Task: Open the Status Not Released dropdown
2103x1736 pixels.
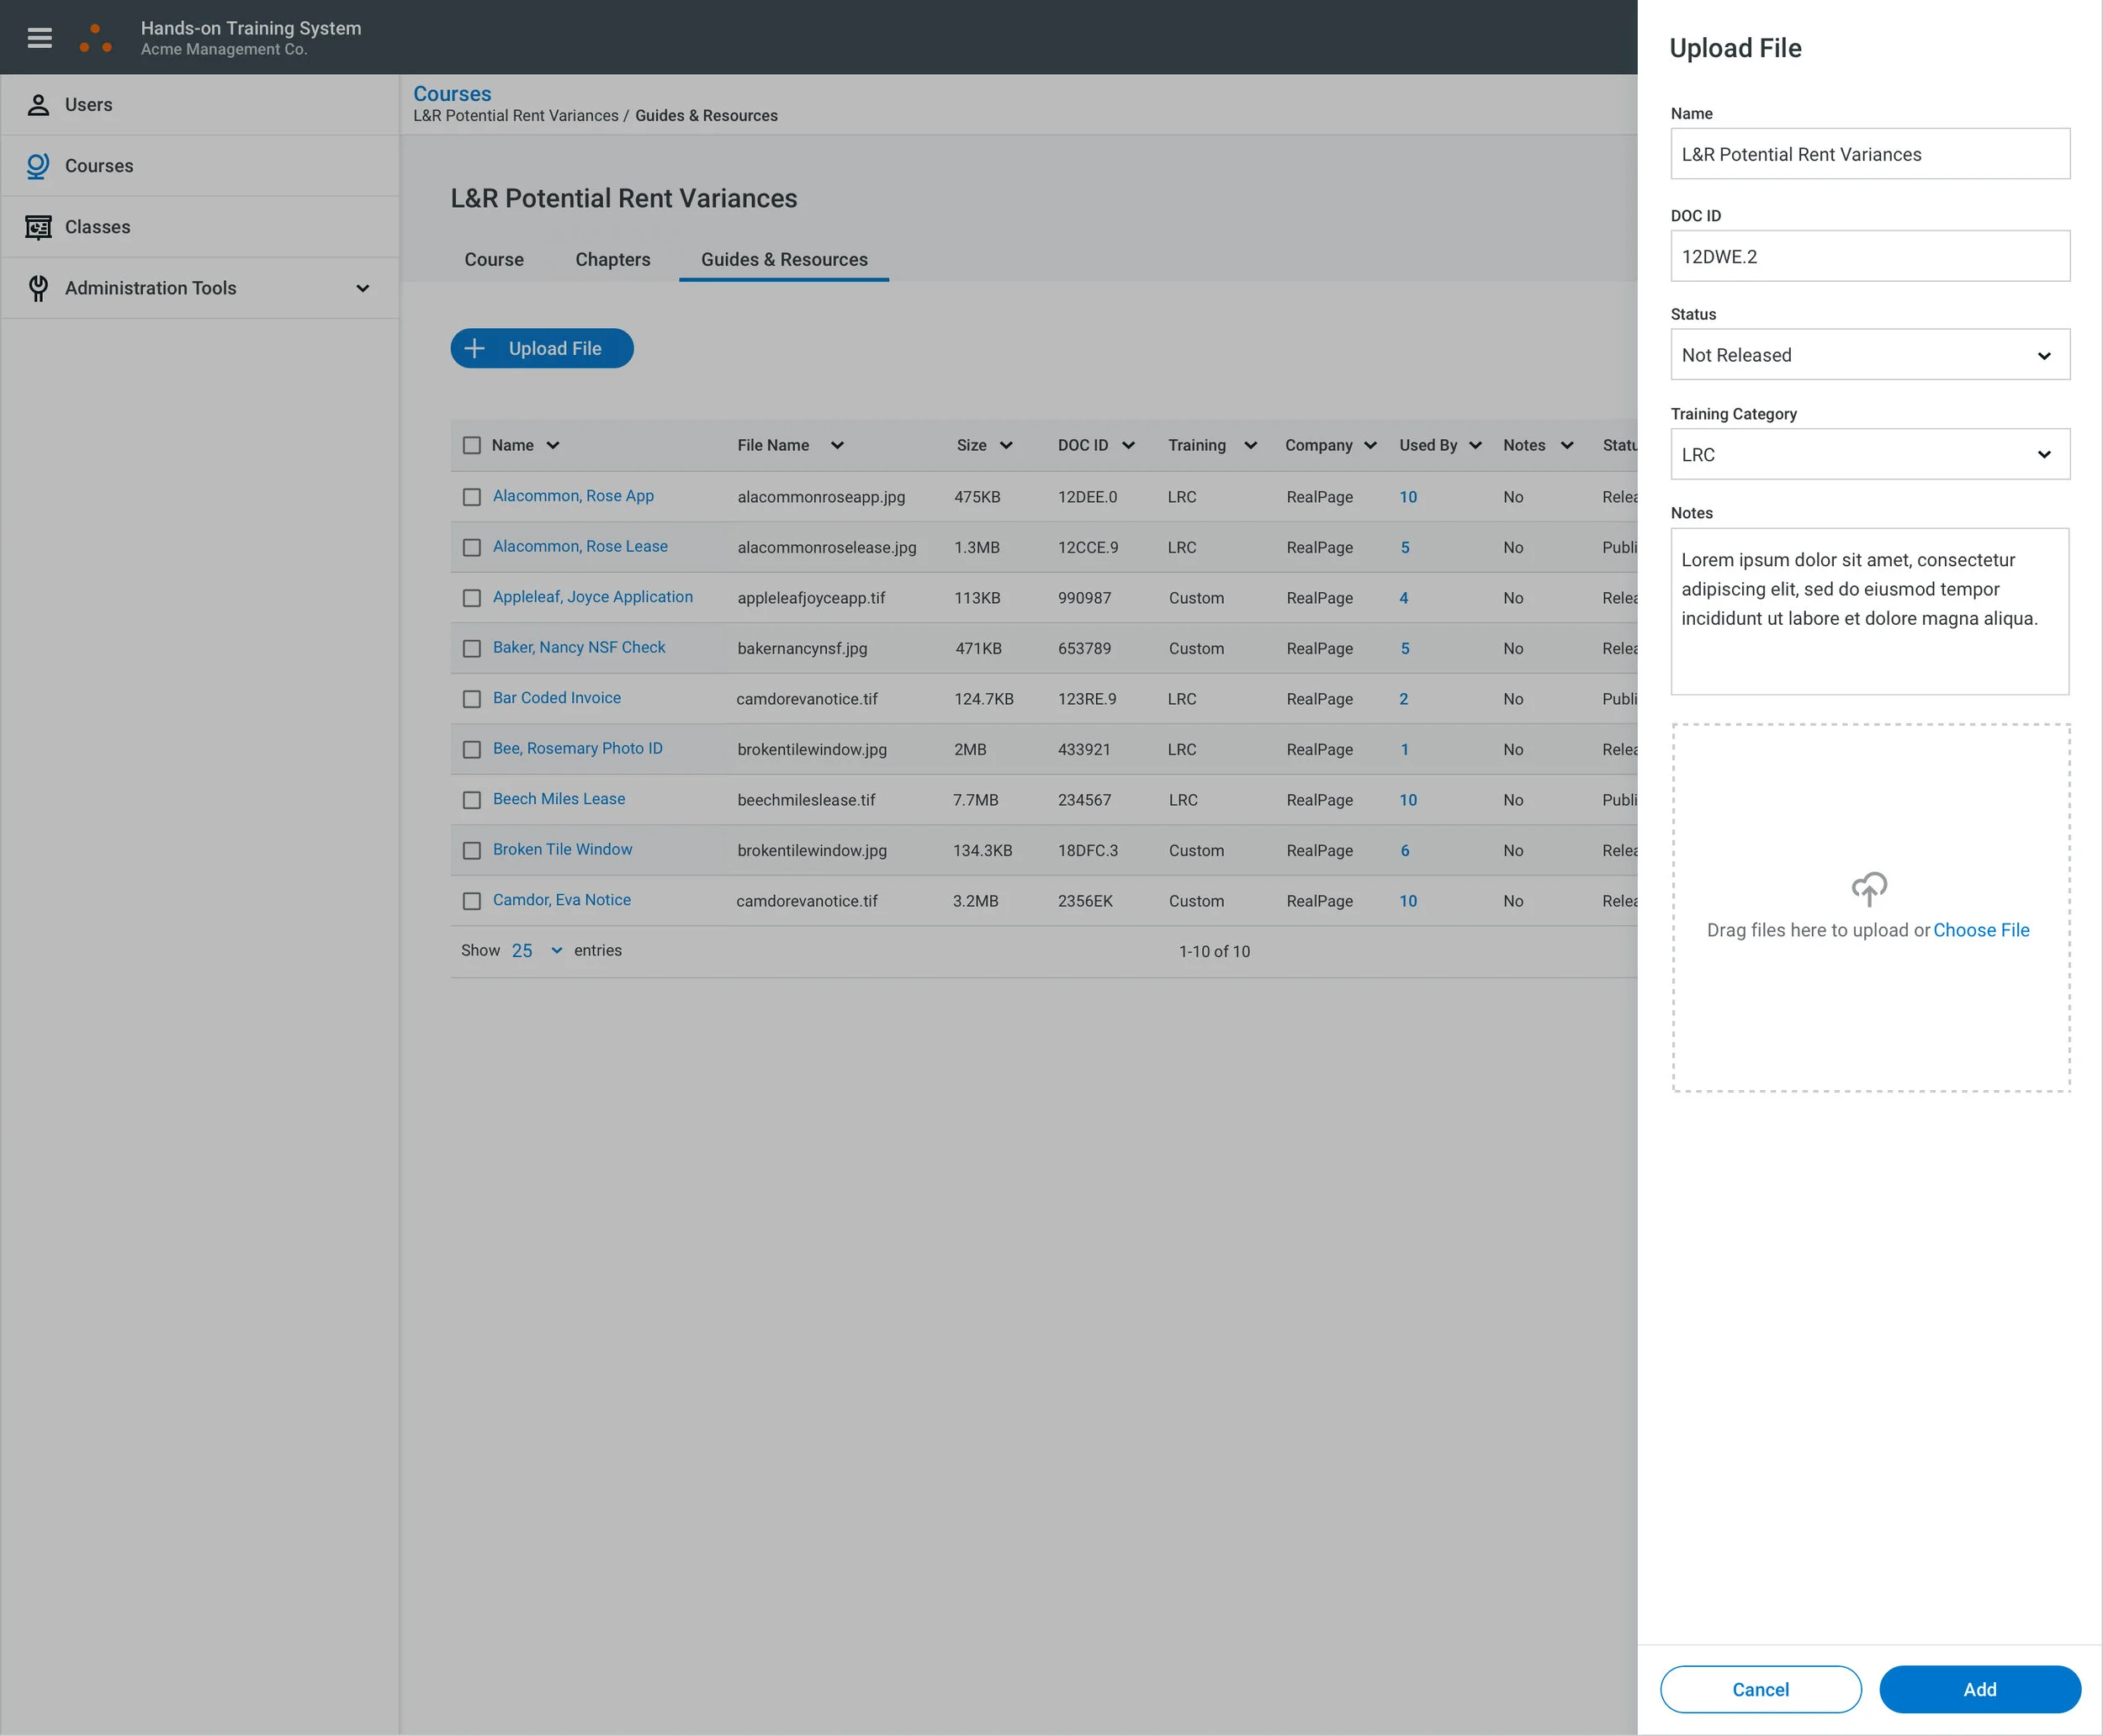Action: tap(1869, 355)
